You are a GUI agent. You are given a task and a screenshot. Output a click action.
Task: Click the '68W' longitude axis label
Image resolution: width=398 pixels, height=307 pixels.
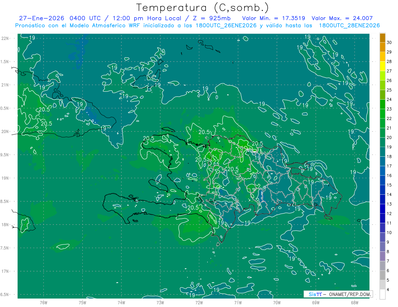(355, 303)
